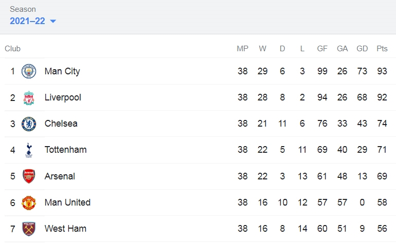
Task: Open the Liverpool team link
Action: coord(63,97)
